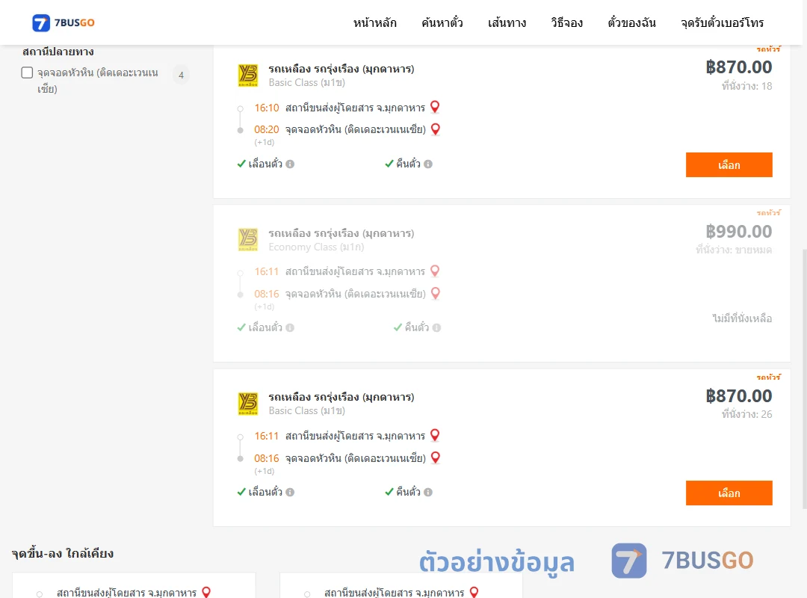
Task: Click คืนตั๋ว label of 16:11 Basic trip
Action: pyautogui.click(x=408, y=493)
